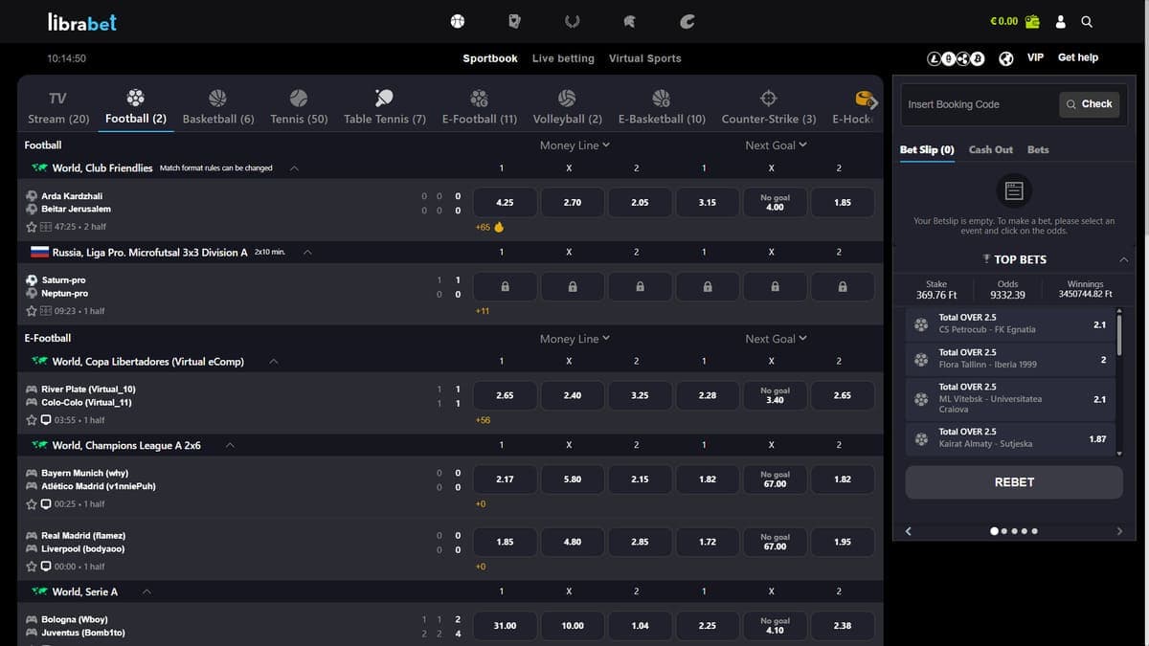This screenshot has width=1149, height=646.
Task: Collapse Russia Liga Pro Microfutsal league
Action: pos(307,253)
